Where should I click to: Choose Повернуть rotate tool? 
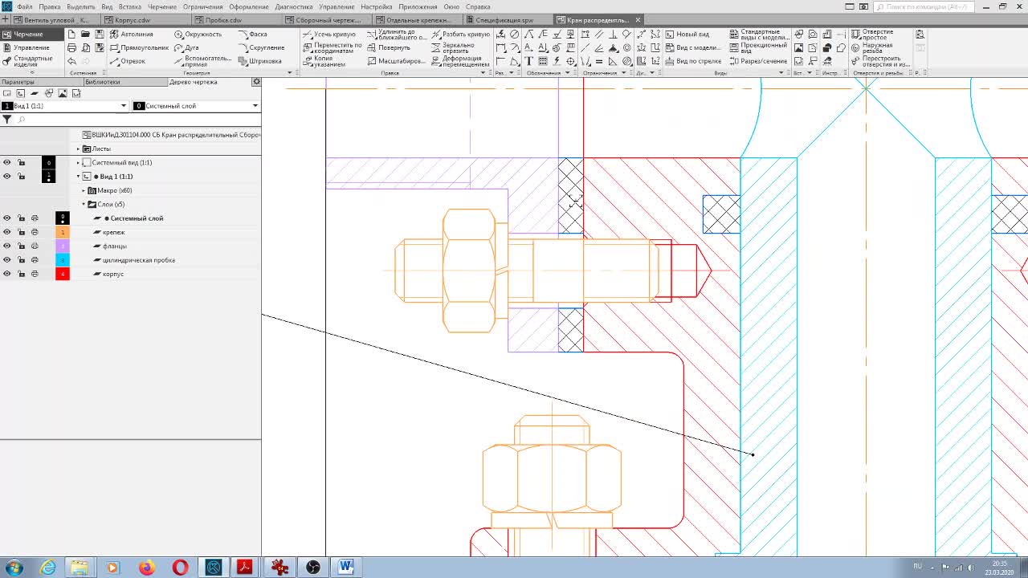point(389,47)
